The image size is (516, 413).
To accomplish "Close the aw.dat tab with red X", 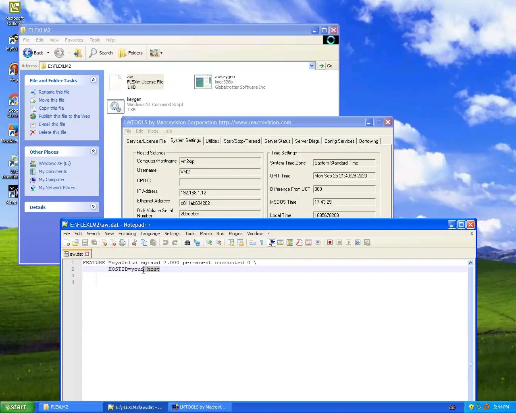I will 87,254.
